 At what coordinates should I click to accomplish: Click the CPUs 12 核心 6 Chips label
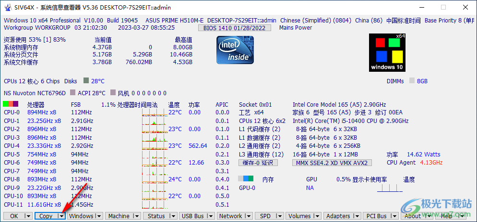click(32, 81)
